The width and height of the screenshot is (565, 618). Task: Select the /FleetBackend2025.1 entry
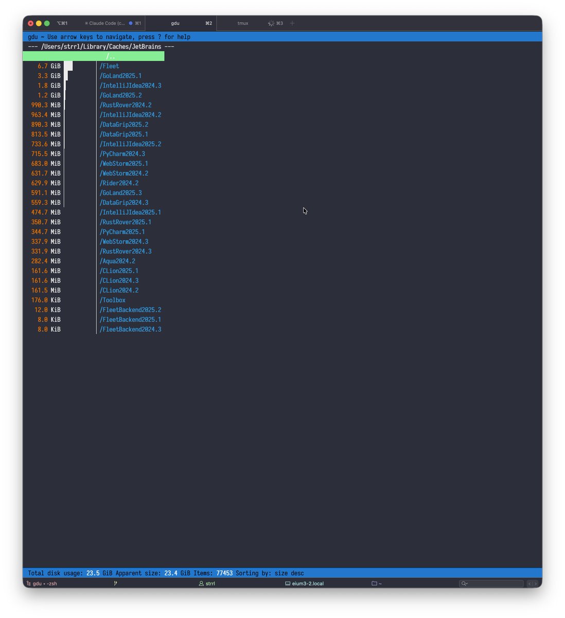point(130,320)
